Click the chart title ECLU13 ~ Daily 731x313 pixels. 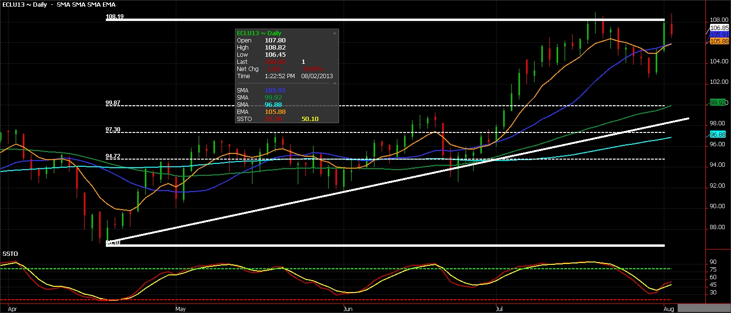(24, 4)
